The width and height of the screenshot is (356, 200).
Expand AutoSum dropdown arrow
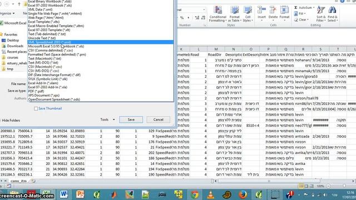[314, 8]
